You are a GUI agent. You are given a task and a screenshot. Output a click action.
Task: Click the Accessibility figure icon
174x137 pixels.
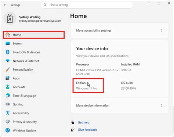tap(8, 113)
